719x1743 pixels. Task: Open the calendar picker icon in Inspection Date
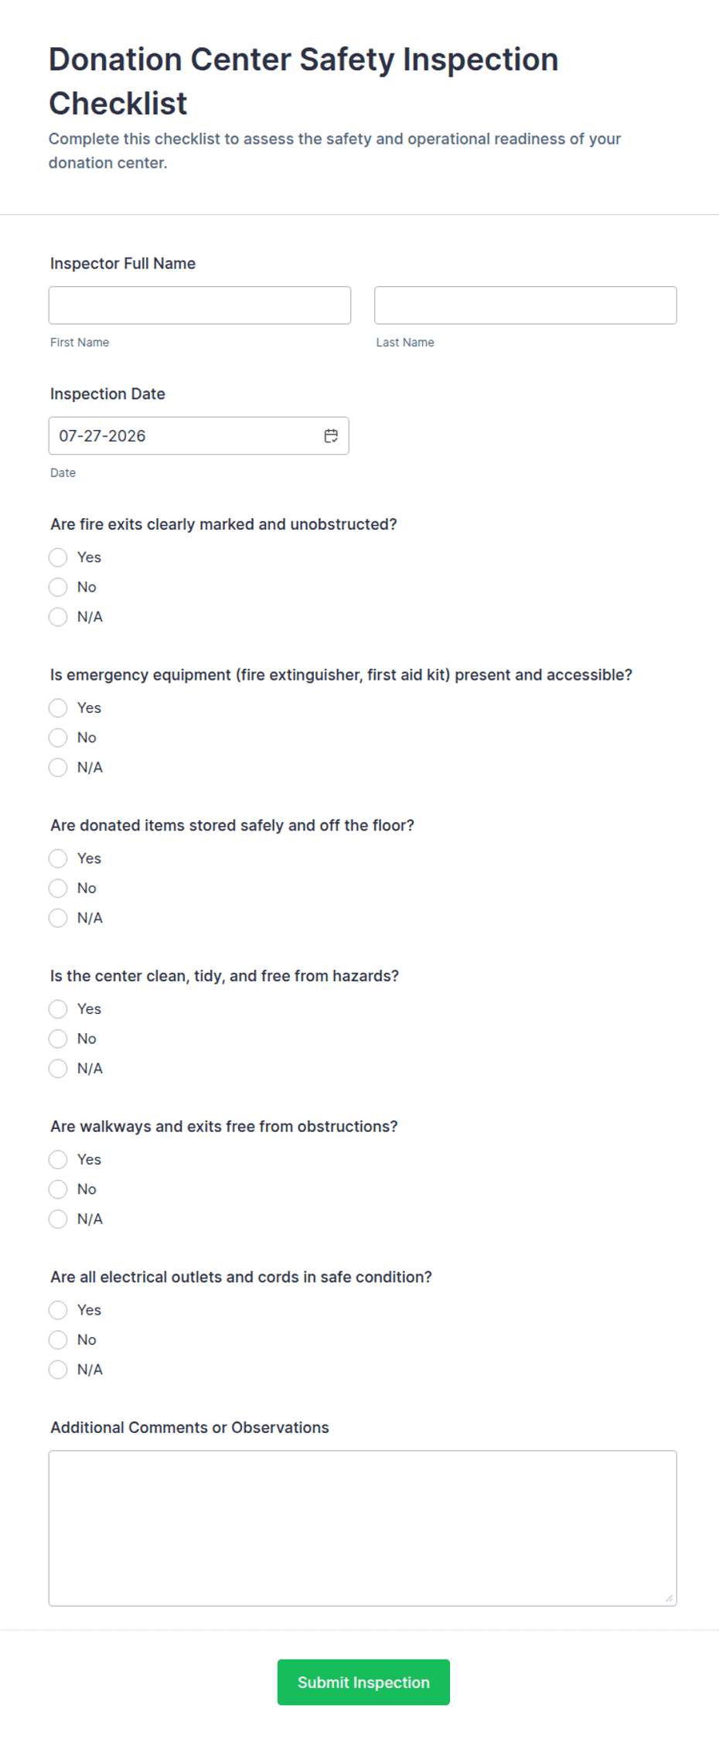click(331, 436)
